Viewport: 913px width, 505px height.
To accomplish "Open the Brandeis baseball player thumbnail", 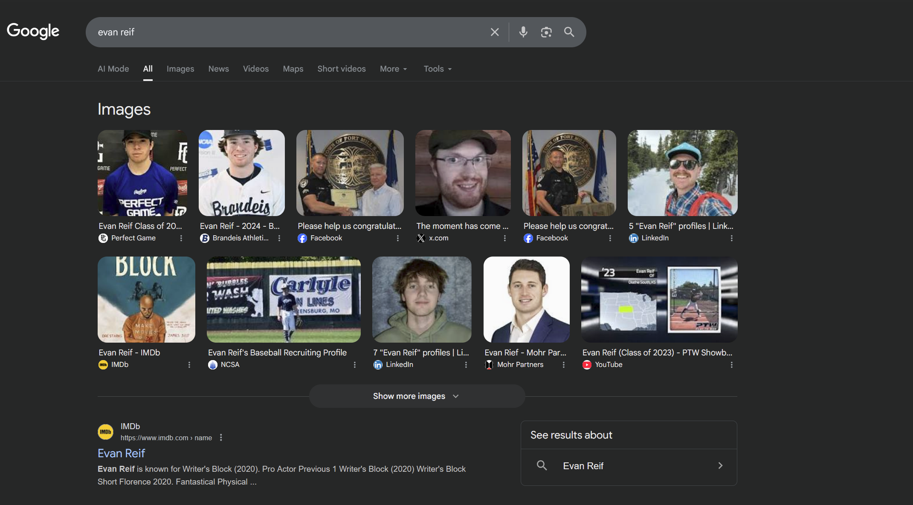I will pos(241,173).
